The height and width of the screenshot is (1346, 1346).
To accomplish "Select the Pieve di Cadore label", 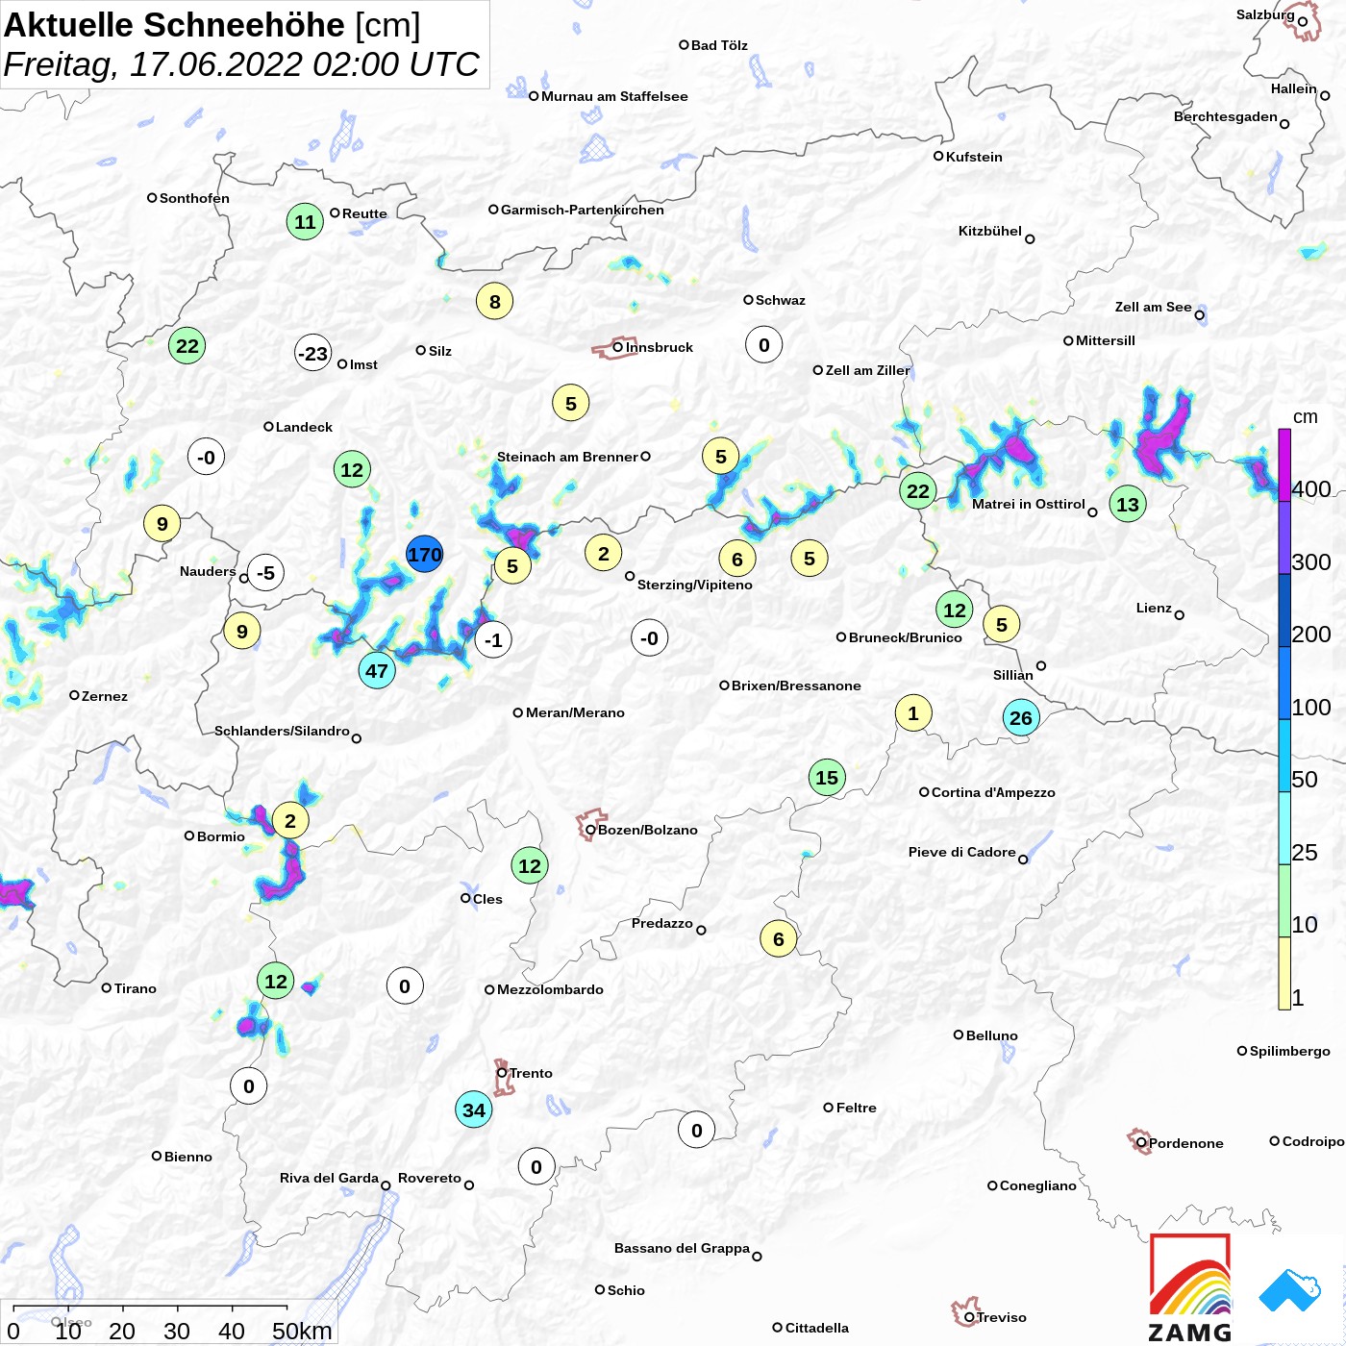I will (962, 852).
